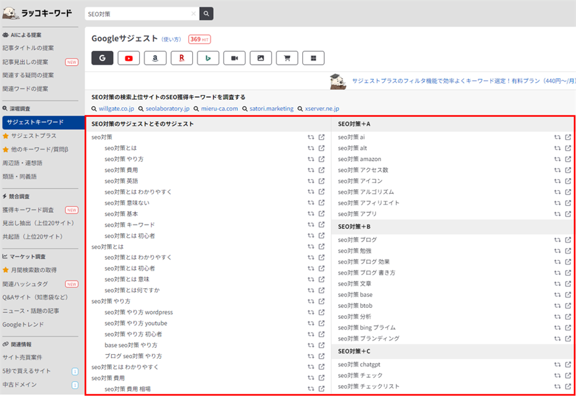Open the satori.marketing keyword link

coord(271,108)
